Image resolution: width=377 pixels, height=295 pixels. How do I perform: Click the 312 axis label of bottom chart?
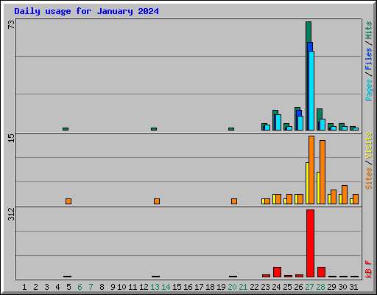pos(11,214)
